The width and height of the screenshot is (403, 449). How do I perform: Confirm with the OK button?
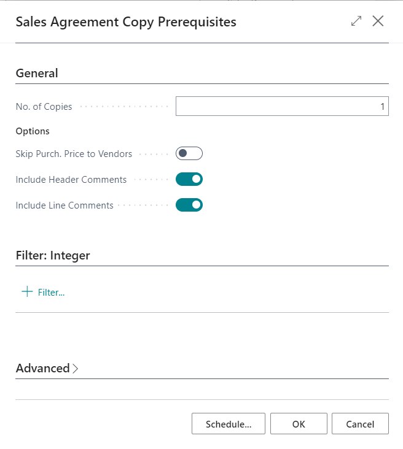click(x=299, y=424)
